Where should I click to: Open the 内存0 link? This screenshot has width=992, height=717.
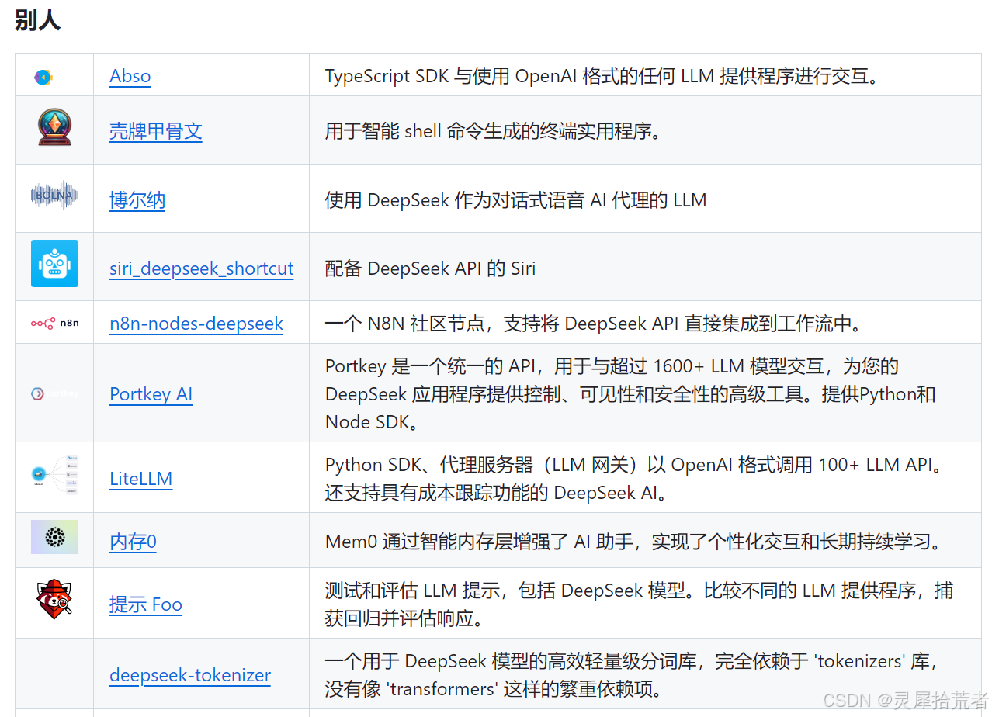click(133, 542)
